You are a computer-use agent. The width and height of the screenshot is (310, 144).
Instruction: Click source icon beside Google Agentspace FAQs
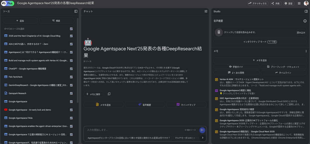point(6,118)
